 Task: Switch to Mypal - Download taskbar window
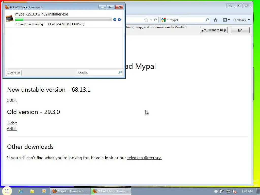coord(70,191)
